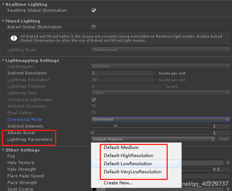Collapse the Realtime Lighting section
The image size is (232, 191).
click(3, 4)
